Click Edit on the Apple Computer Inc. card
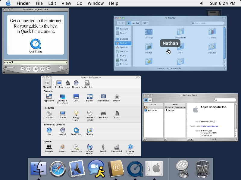 tap(190, 139)
